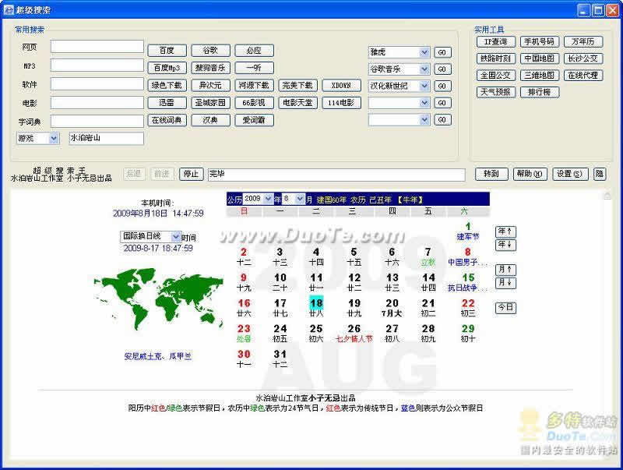Click the 月↑ month up button

click(x=505, y=270)
